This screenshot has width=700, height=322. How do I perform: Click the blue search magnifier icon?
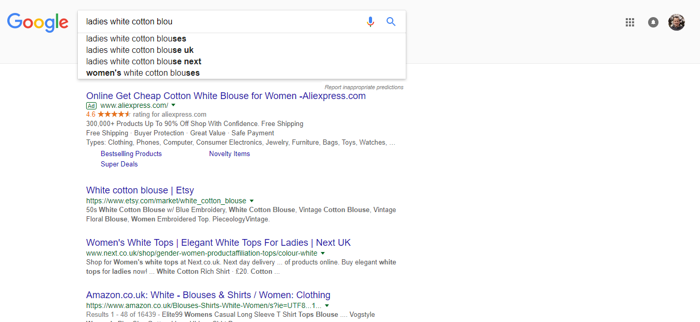coord(391,22)
